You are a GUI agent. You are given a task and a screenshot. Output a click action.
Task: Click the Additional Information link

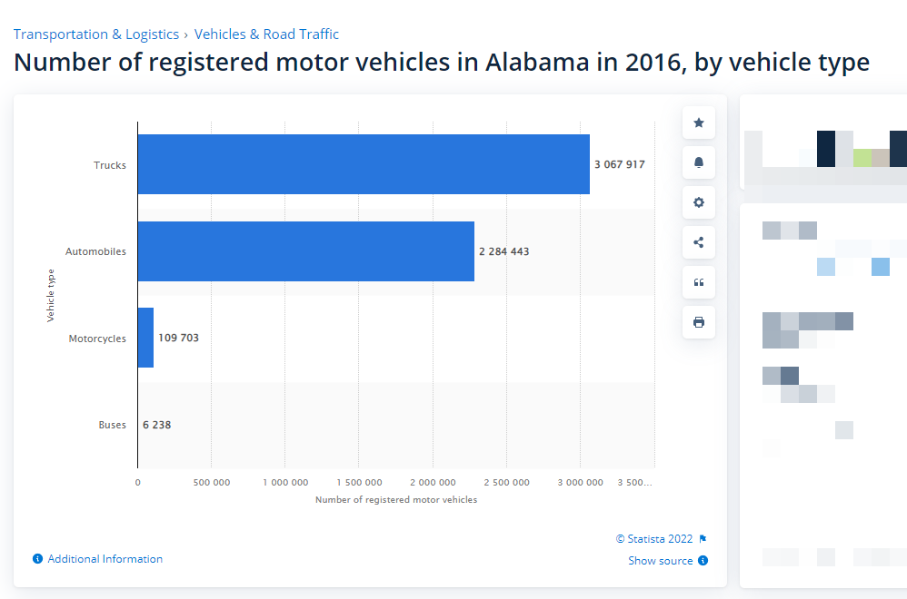(105, 558)
